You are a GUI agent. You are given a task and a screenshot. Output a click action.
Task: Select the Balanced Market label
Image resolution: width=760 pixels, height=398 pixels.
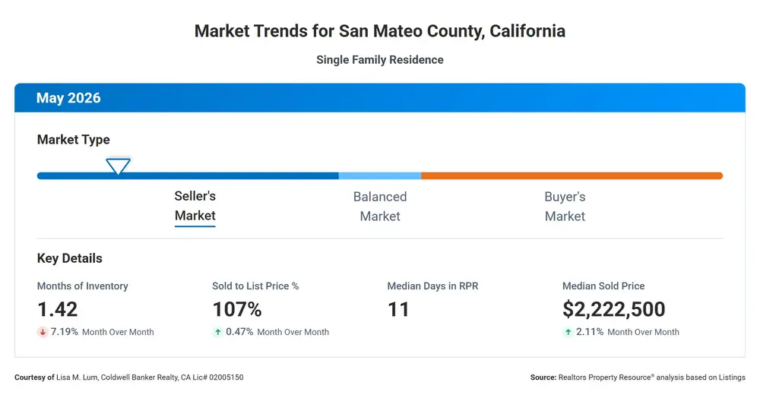380,207
